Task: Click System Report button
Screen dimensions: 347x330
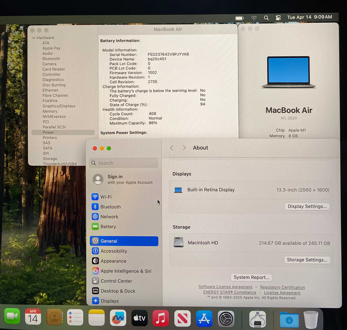Action: tap(252, 278)
